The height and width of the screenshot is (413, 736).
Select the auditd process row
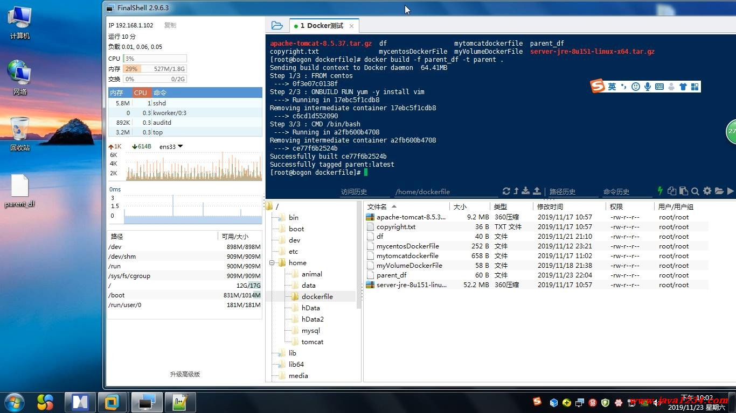pyautogui.click(x=185, y=122)
